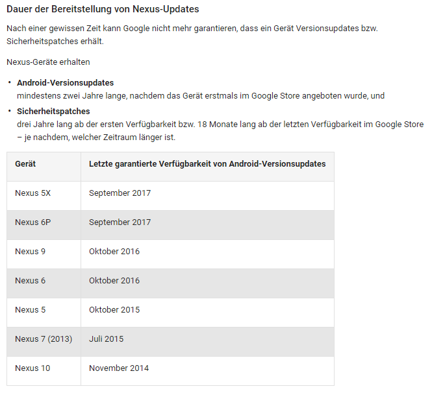This screenshot has width=432, height=393.
Task: Select the 'Nexus 10' table cell
Action: pos(32,368)
